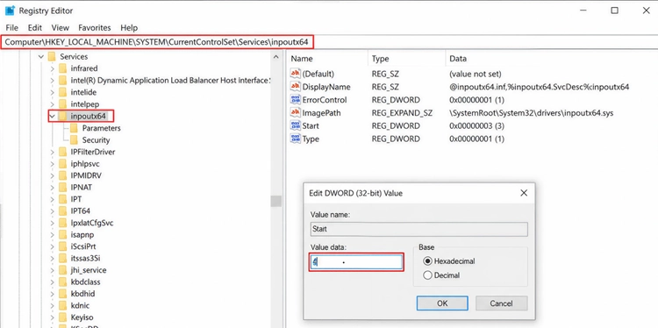Click the infrared folder icon
The image size is (658, 328).
tap(62, 68)
